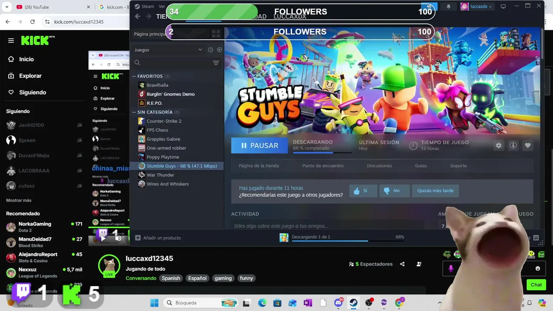Viewport: 553px width, 311px height.
Task: Sort library by recent activity clock icon
Action: (210, 50)
